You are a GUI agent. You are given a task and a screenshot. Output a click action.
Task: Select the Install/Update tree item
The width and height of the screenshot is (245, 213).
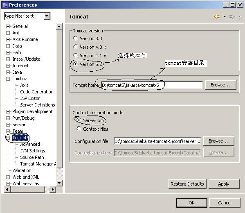(26, 59)
